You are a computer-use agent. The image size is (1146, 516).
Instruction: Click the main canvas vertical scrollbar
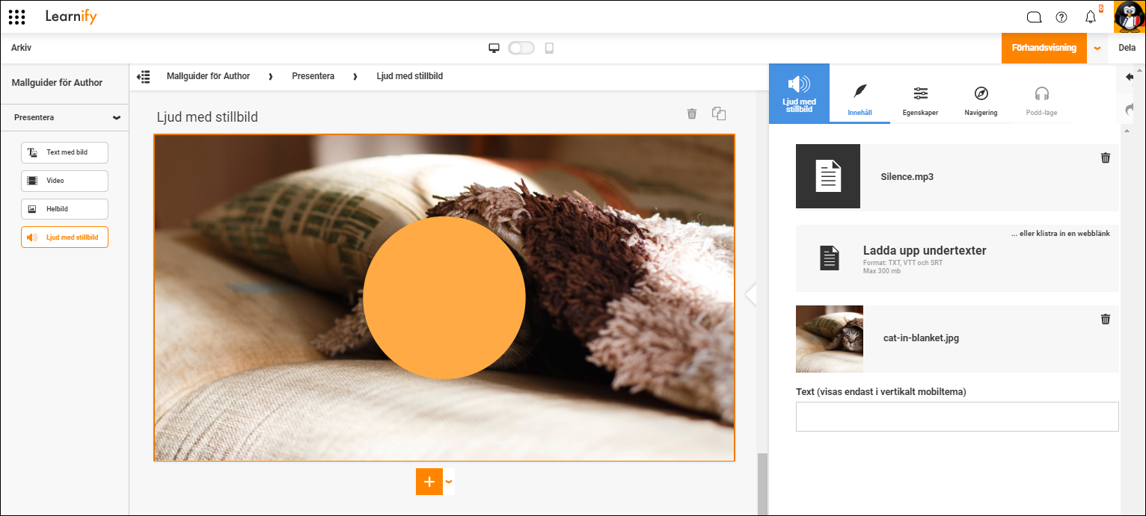tap(762, 484)
